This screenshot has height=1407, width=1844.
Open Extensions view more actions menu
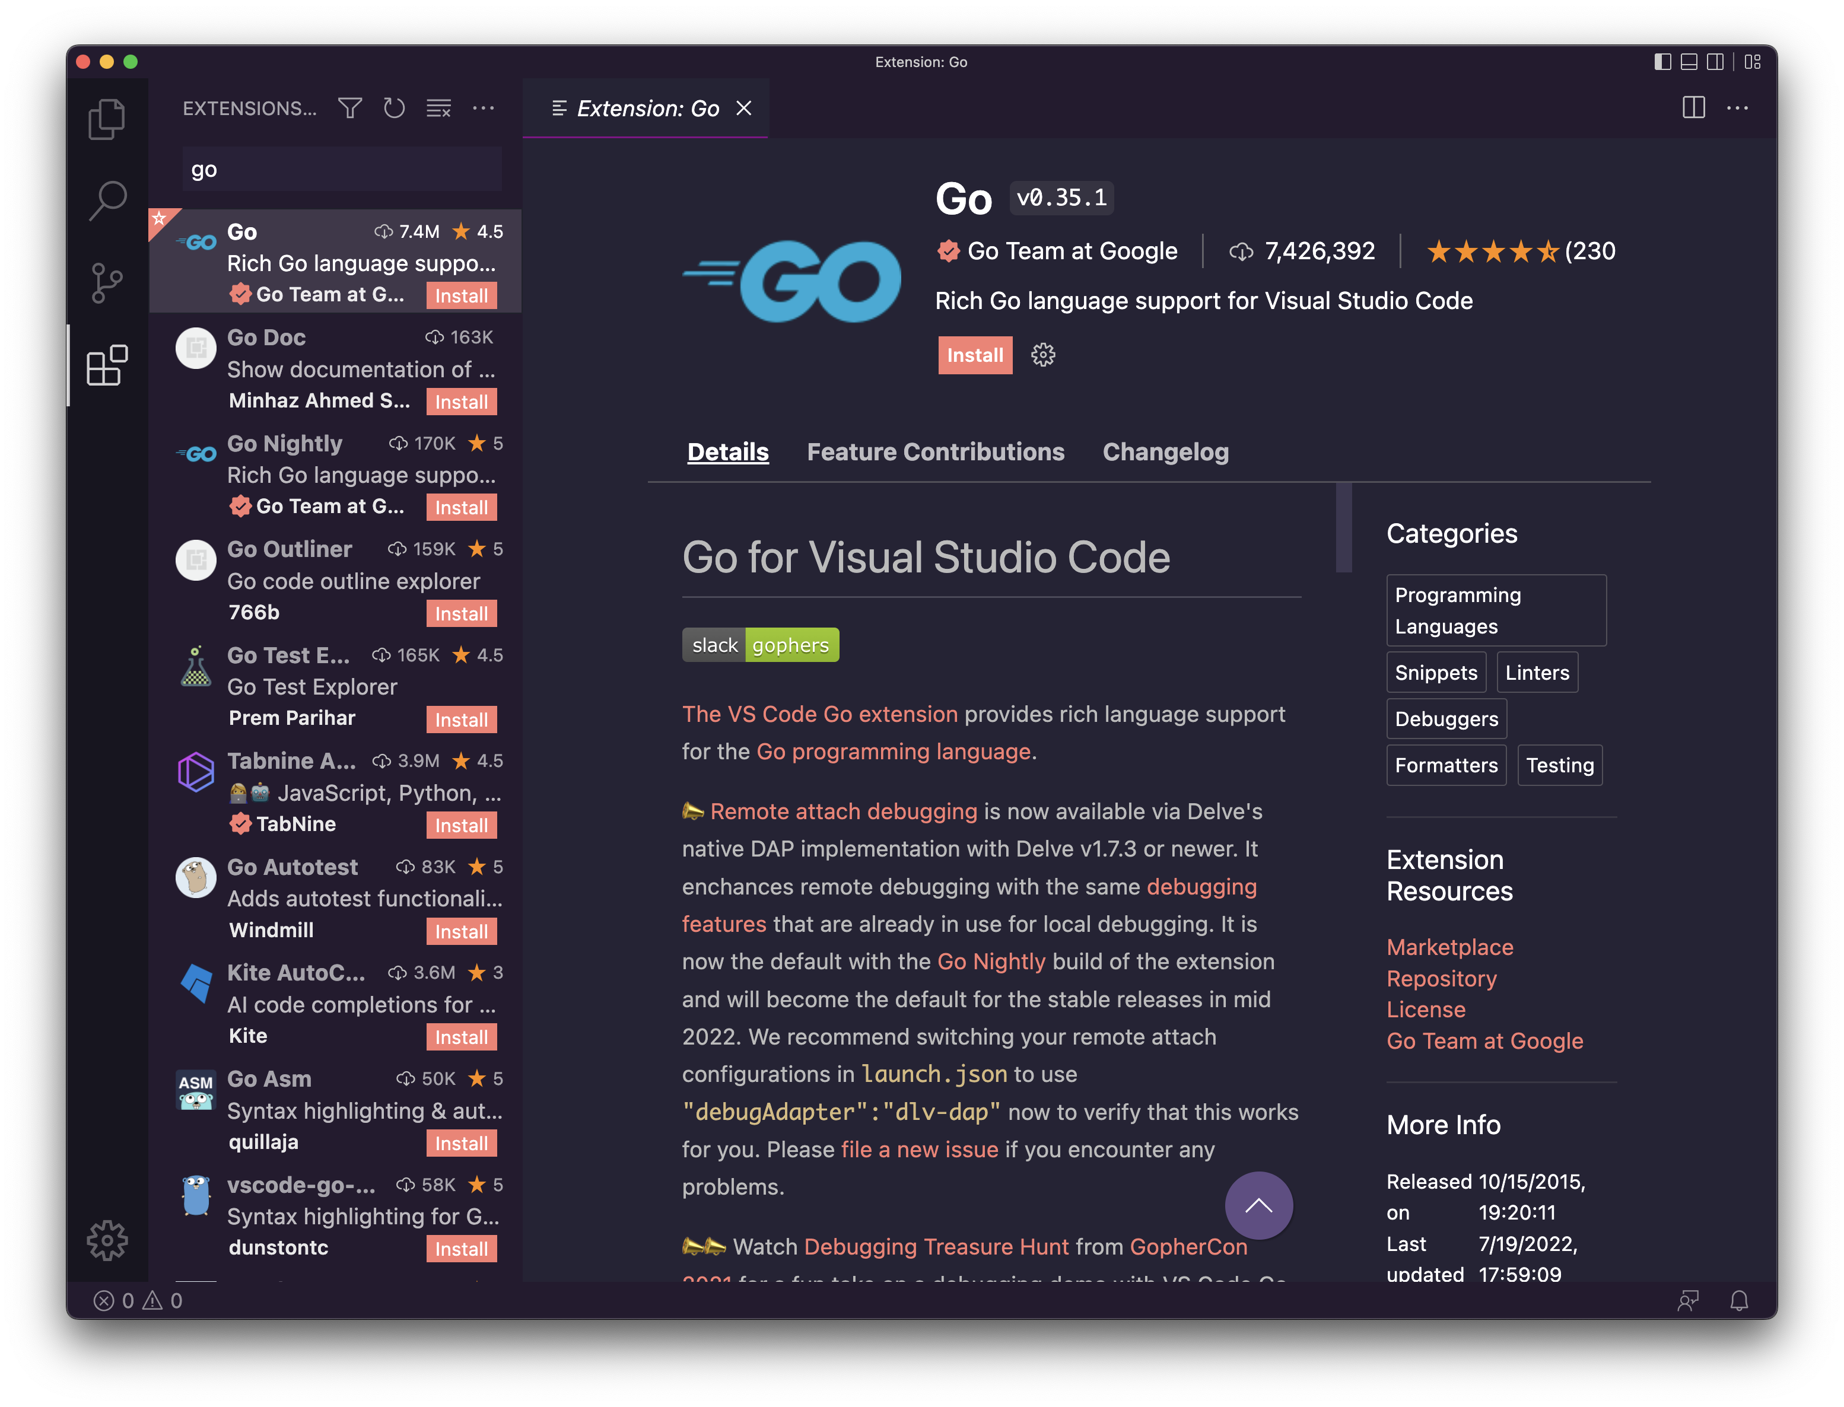pos(484,108)
